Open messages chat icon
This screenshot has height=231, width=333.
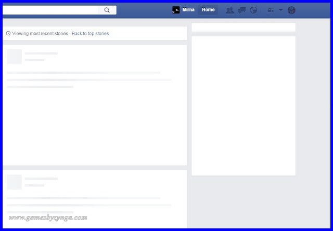(241, 10)
